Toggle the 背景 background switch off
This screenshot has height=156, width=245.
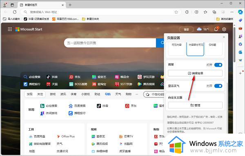[x=218, y=65]
